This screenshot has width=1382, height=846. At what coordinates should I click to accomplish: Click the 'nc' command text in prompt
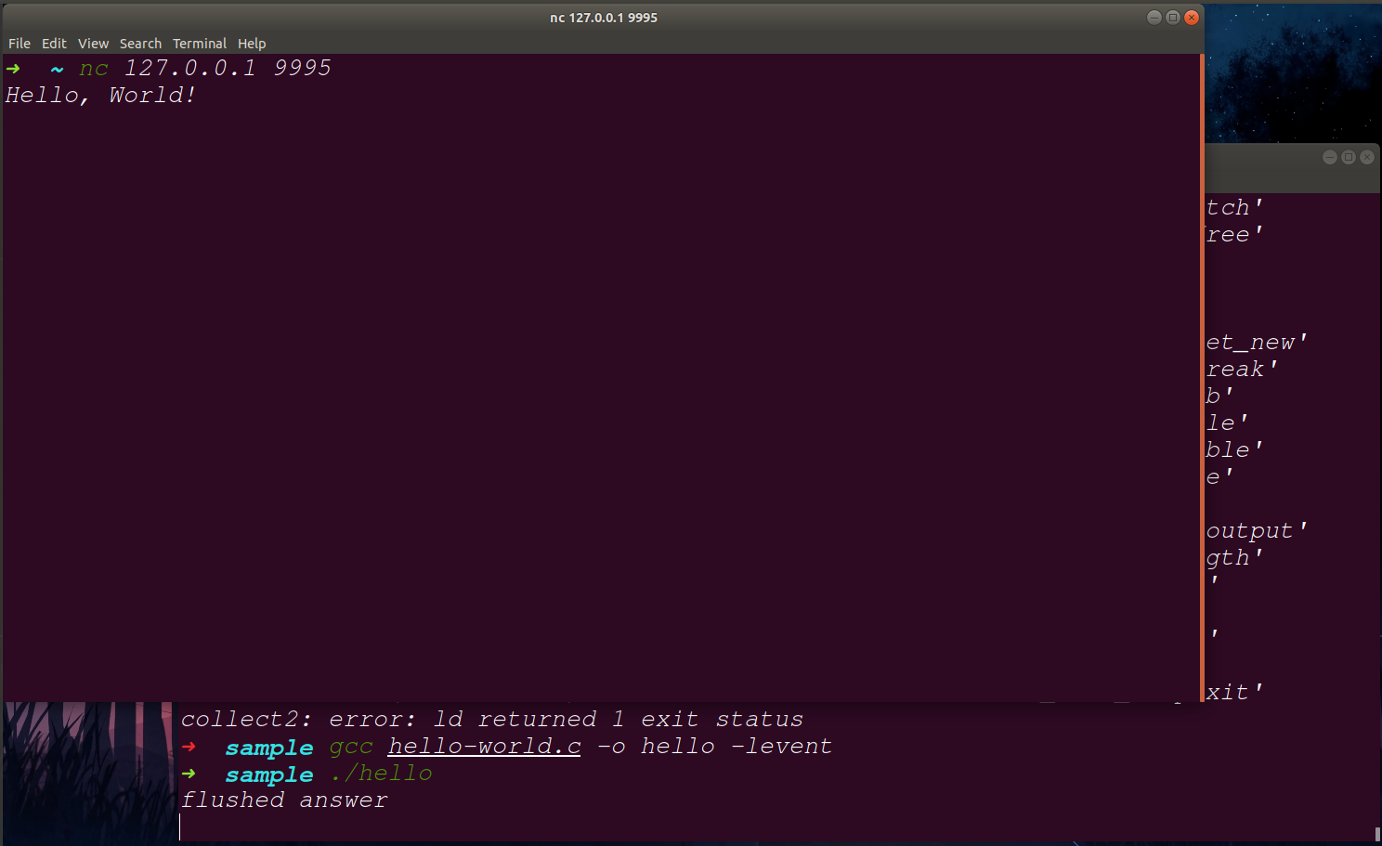point(94,69)
